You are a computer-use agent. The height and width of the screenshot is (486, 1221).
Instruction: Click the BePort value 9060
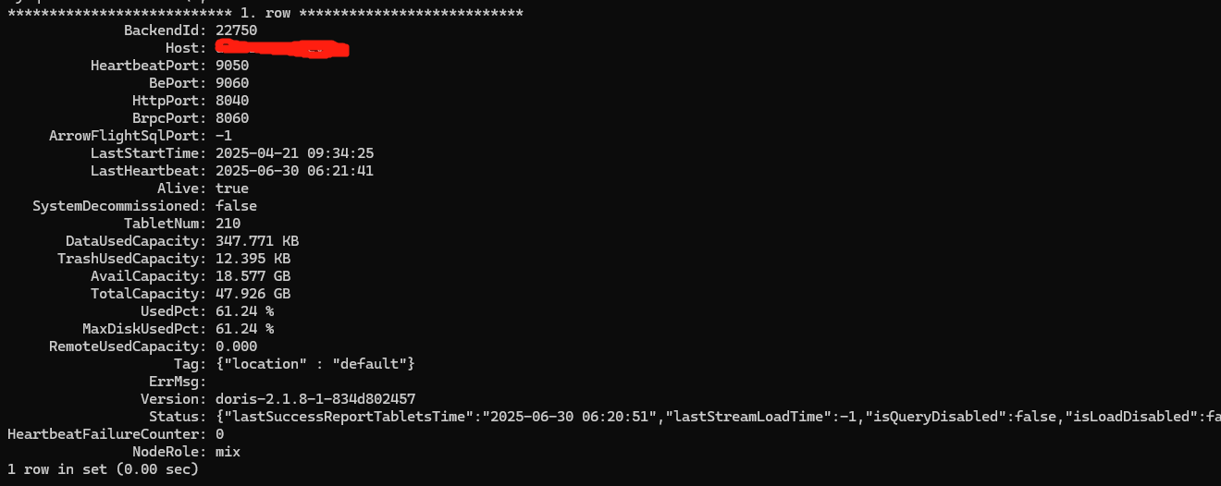tap(232, 83)
